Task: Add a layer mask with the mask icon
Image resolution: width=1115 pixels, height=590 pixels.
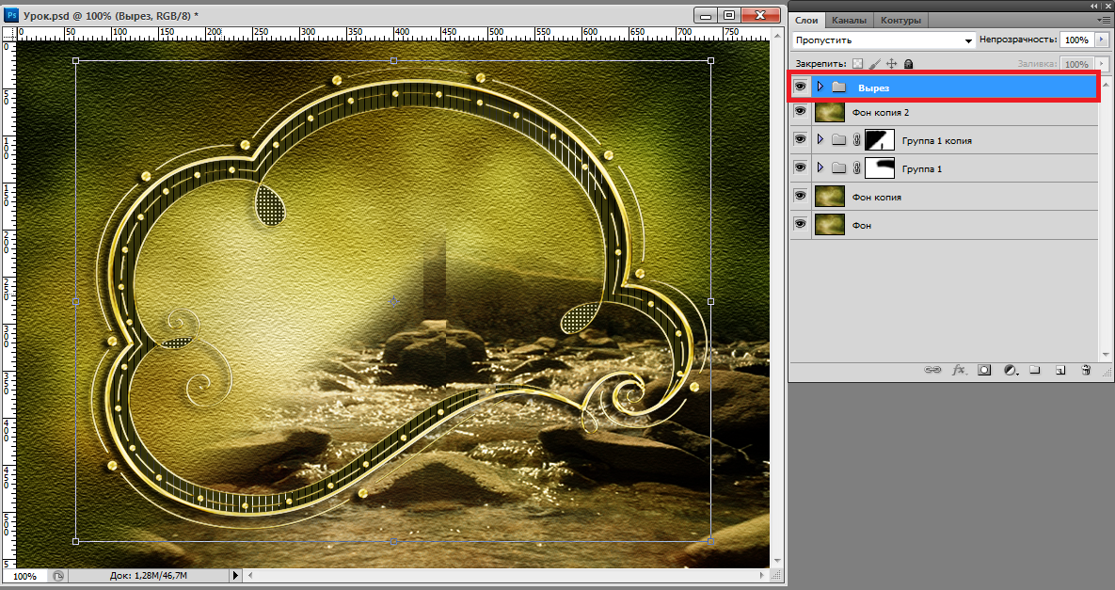Action: tap(984, 370)
